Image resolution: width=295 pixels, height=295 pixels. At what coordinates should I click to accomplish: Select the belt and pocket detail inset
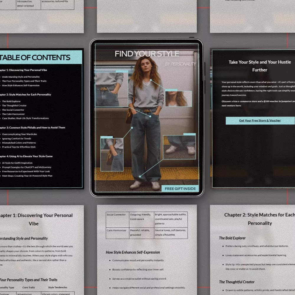112,89
